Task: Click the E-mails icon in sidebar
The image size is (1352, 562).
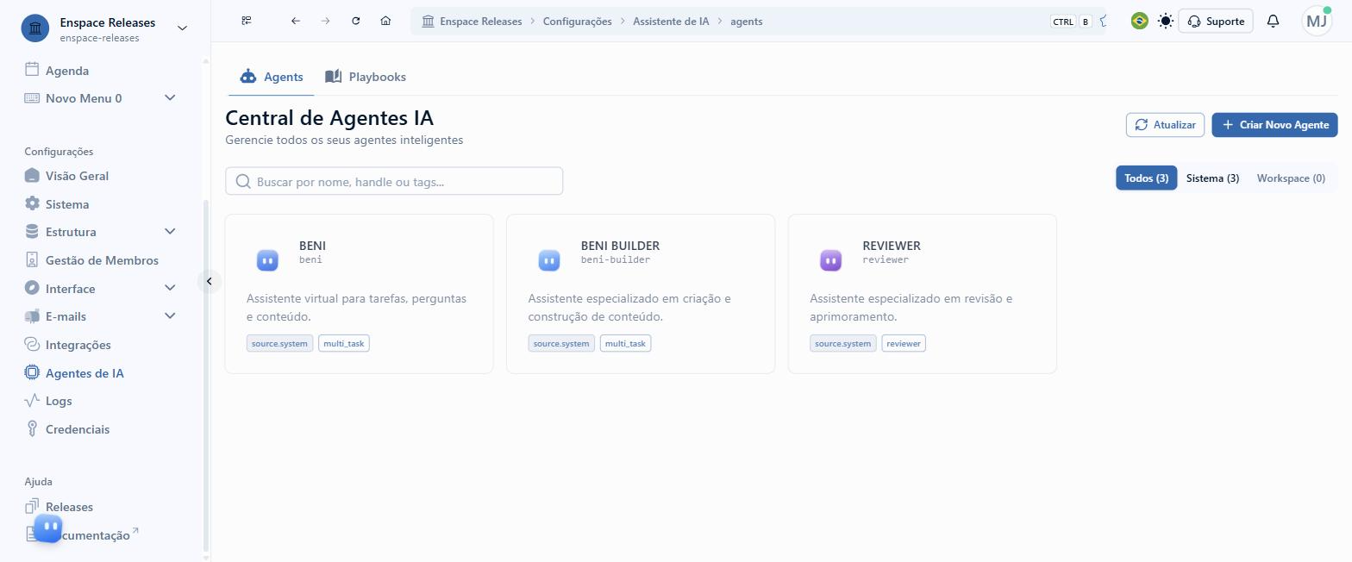Action: tap(32, 316)
